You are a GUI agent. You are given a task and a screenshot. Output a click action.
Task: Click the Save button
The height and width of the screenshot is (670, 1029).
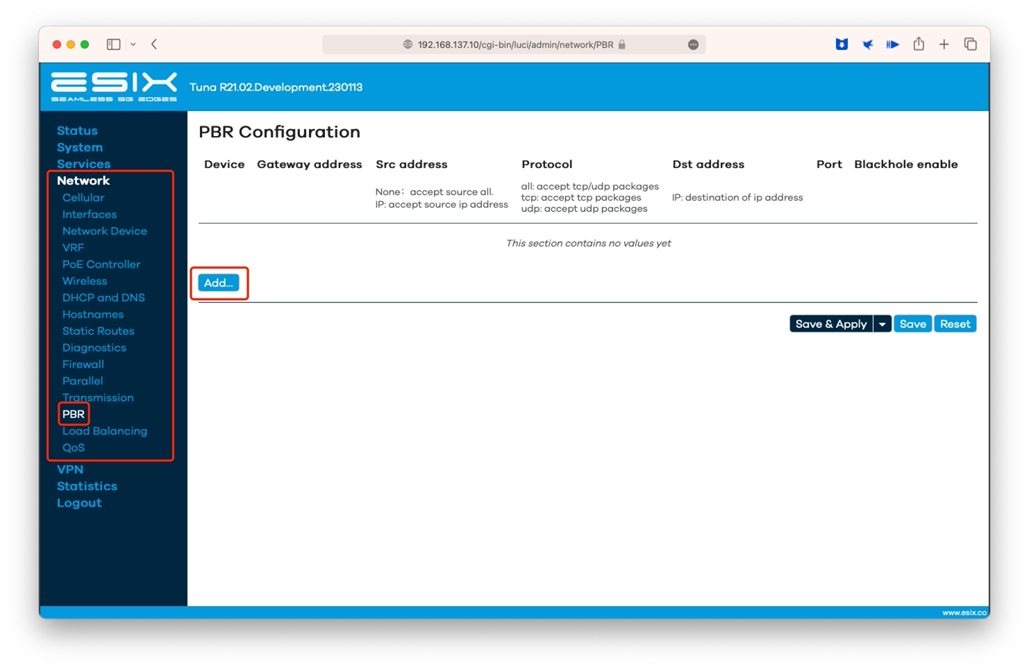[913, 324]
